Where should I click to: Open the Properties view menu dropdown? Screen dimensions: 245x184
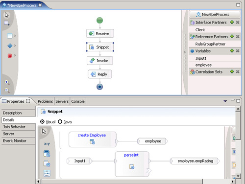click(x=225, y=101)
